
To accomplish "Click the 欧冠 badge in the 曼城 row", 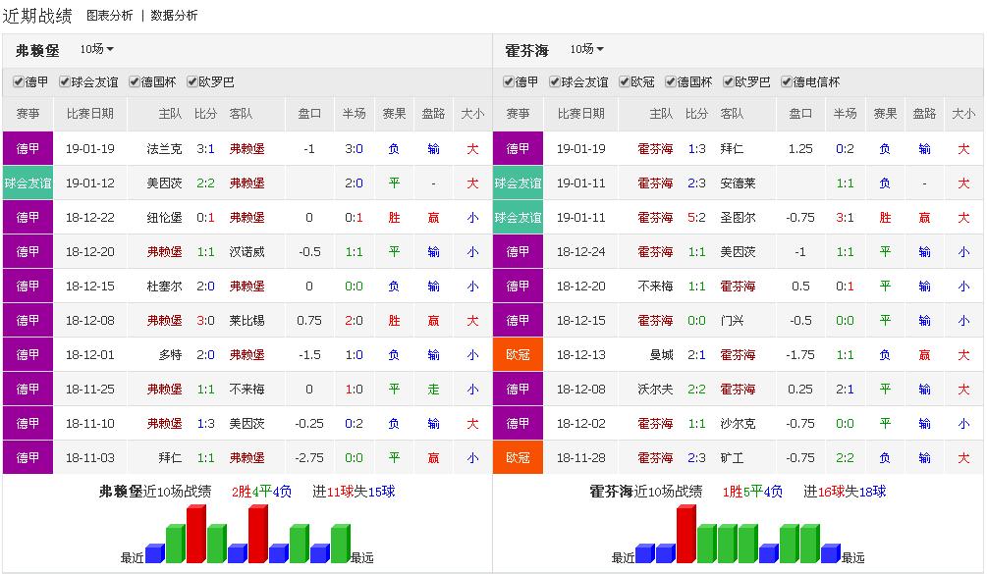I will (518, 354).
